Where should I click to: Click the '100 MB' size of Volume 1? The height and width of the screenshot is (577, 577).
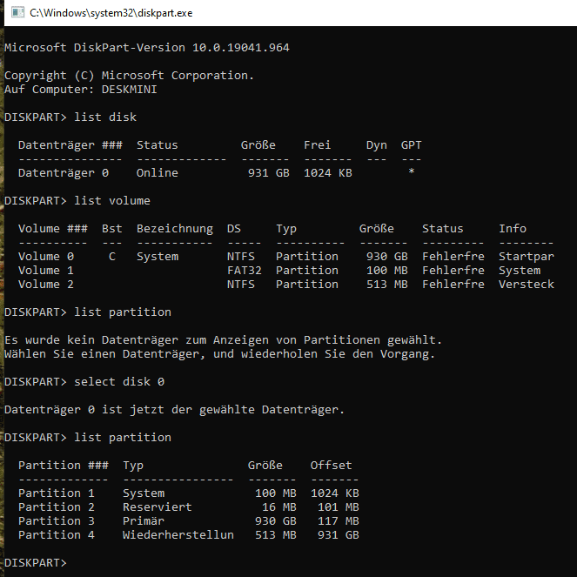click(x=386, y=271)
